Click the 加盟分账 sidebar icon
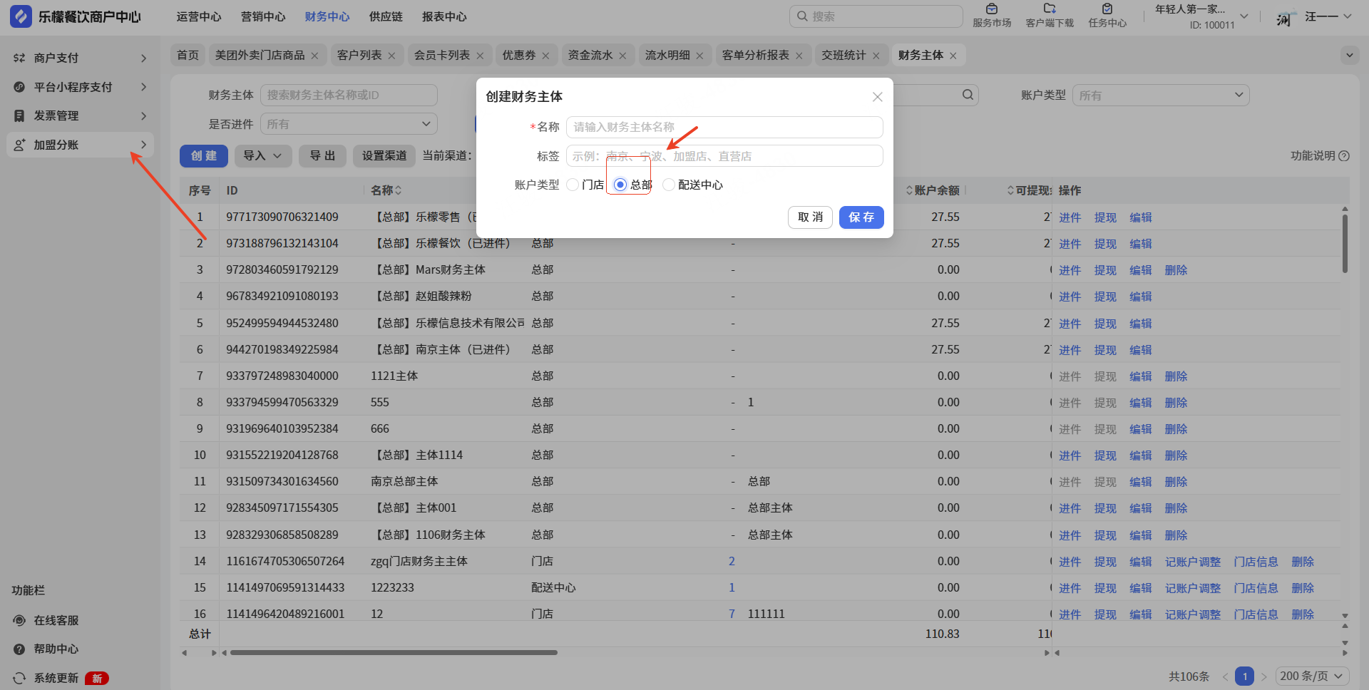The image size is (1369, 690). 19,145
